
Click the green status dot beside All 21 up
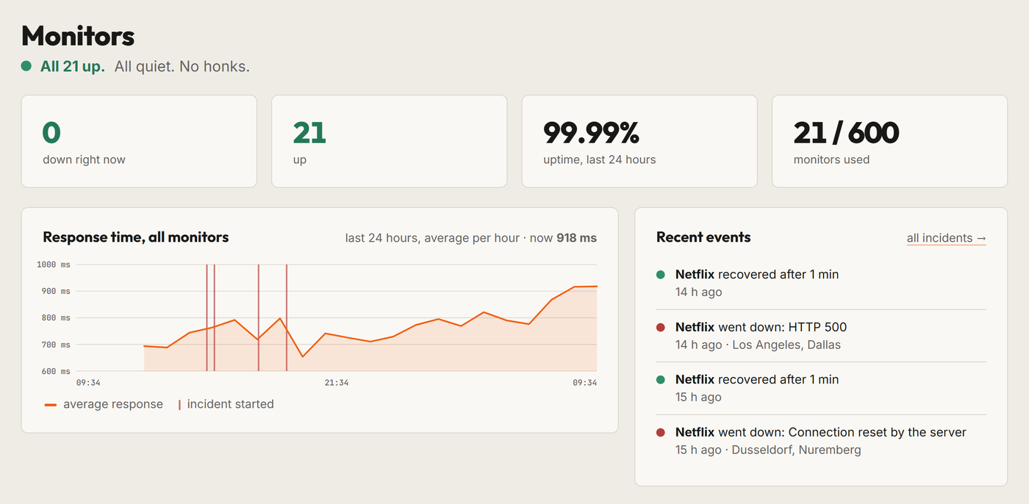26,66
